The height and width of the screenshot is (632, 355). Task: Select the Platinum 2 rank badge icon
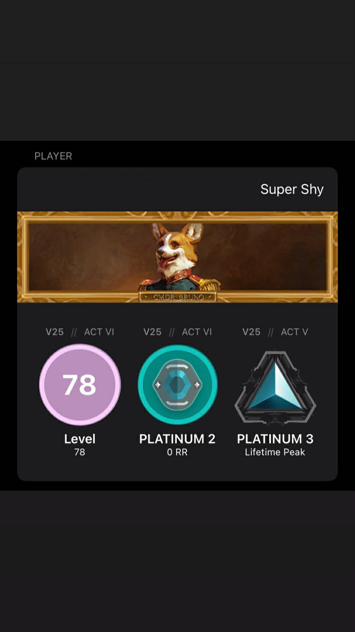pyautogui.click(x=177, y=385)
